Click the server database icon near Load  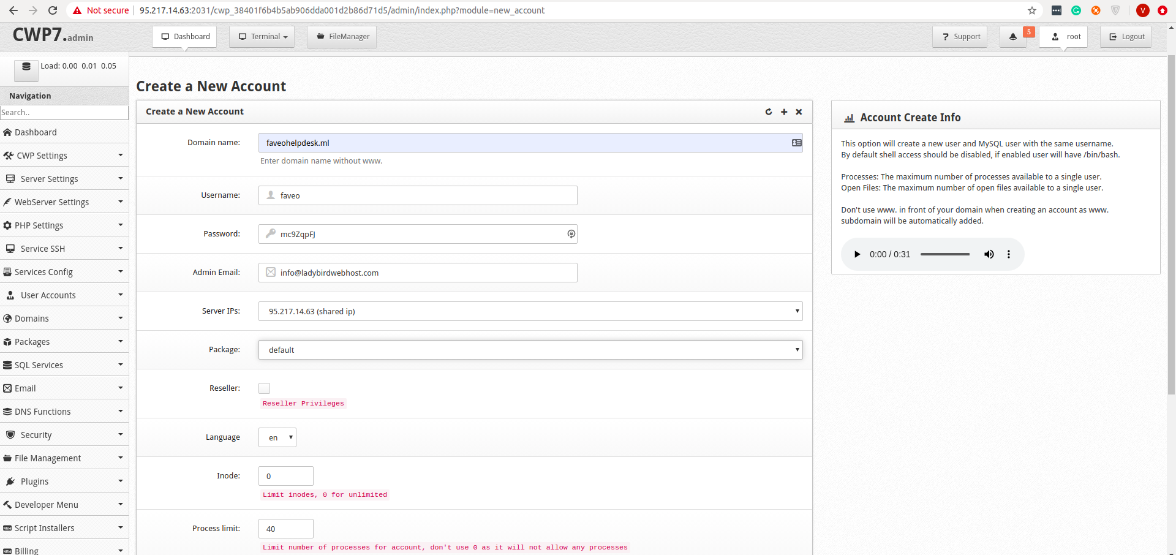[26, 67]
